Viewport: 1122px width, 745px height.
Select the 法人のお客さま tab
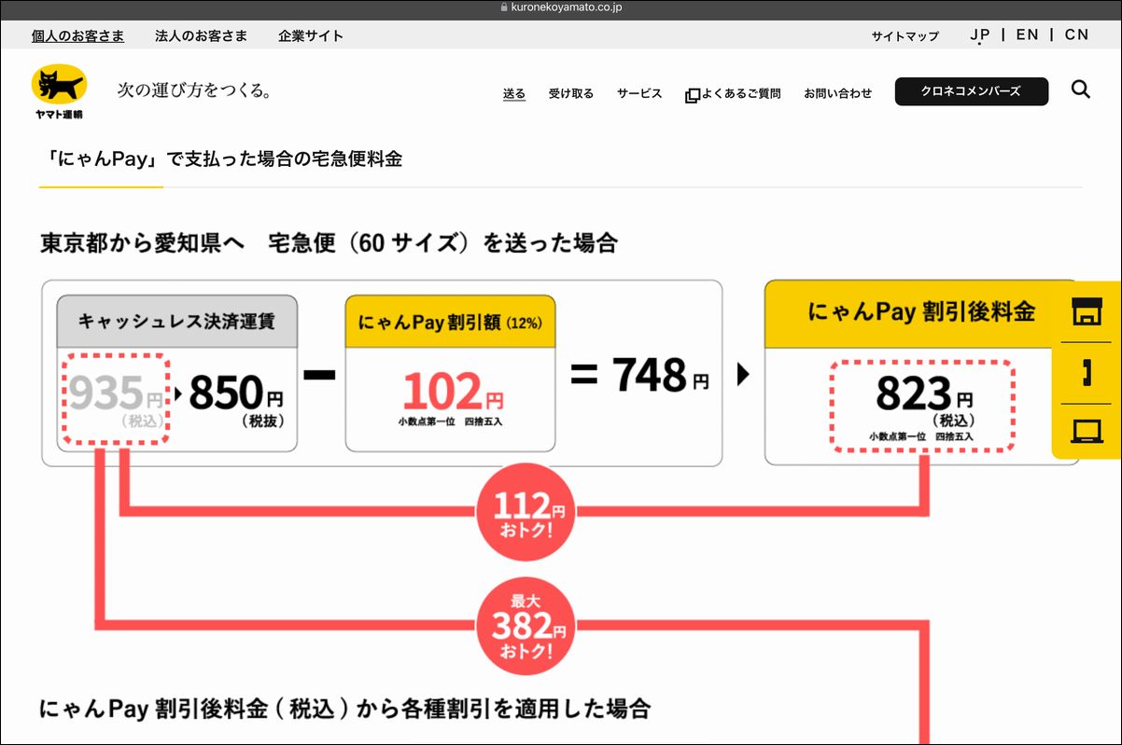pos(202,35)
